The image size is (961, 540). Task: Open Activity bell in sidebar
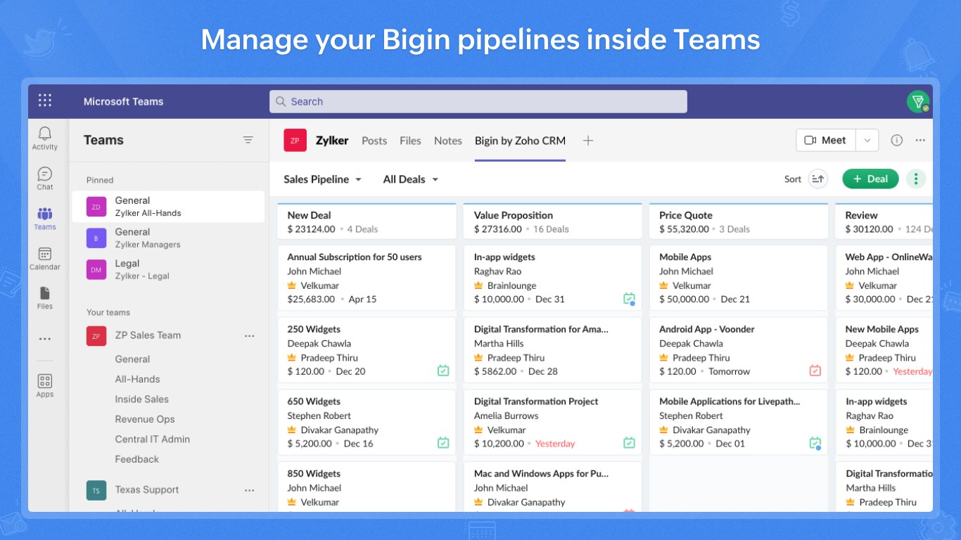[45, 138]
